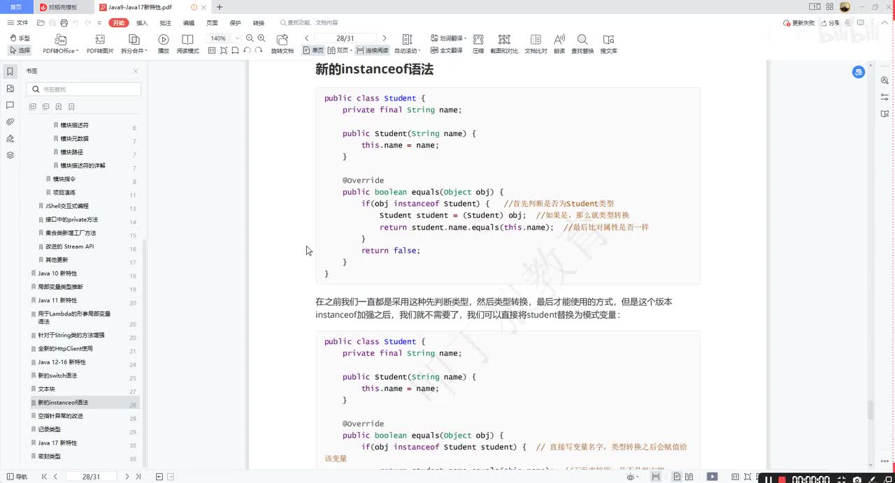
Task: Select the 开始 ribbon tab
Action: [x=119, y=23]
